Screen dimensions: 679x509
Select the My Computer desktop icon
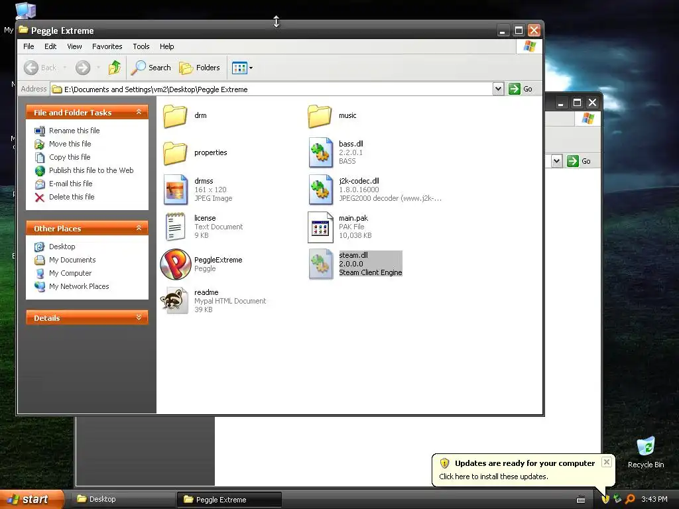(25, 11)
